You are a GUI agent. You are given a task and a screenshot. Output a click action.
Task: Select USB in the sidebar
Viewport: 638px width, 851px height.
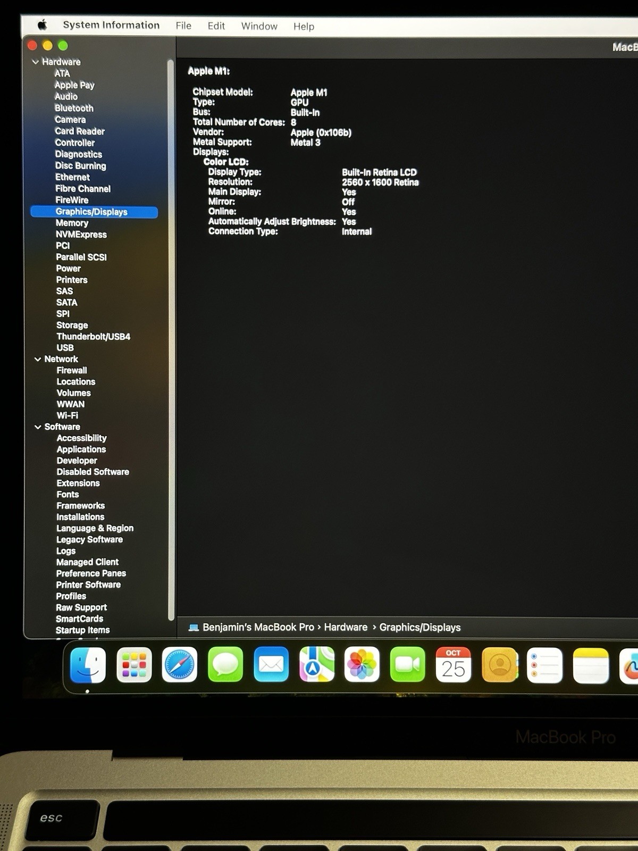click(x=65, y=348)
